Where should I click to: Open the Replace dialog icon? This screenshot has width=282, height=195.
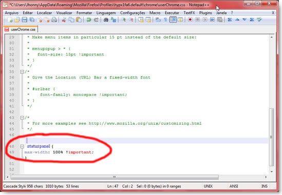pos(114,20)
